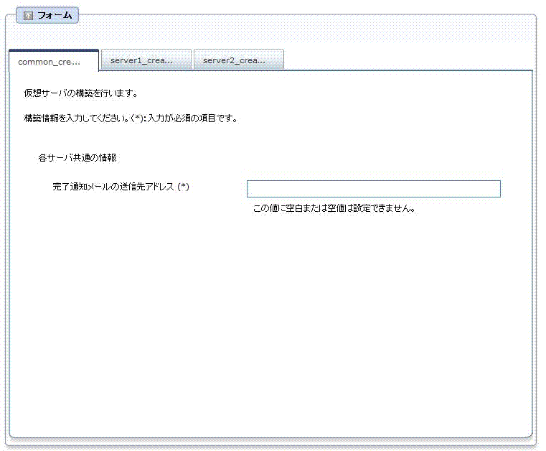This screenshot has width=546, height=451.
Task: Focus the 完了通知メール送信先アドレス input field
Action: click(x=374, y=189)
